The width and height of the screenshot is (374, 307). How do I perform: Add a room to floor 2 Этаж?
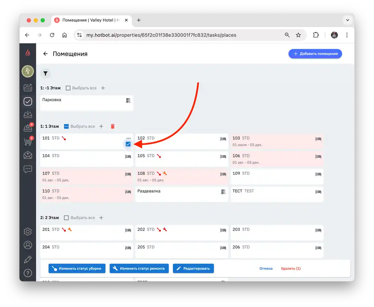pyautogui.click(x=101, y=218)
